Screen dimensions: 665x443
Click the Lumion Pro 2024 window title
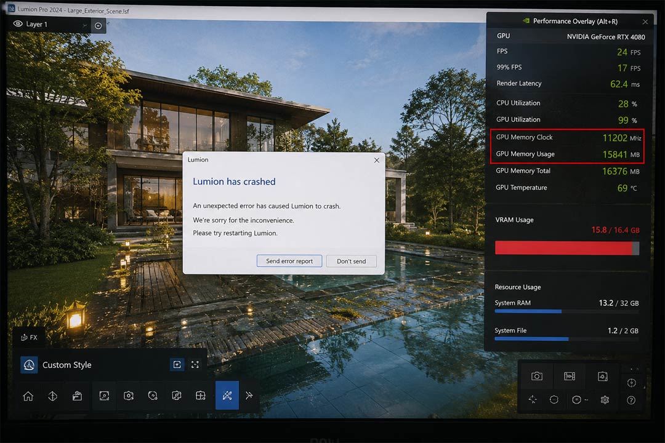pyautogui.click(x=73, y=10)
